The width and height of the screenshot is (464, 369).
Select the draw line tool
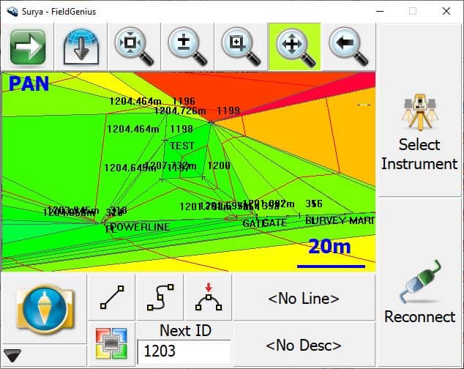click(111, 298)
